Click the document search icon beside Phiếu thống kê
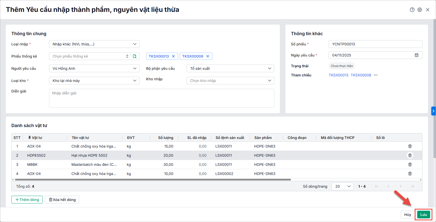436x222 pixels. pyautogui.click(x=135, y=56)
